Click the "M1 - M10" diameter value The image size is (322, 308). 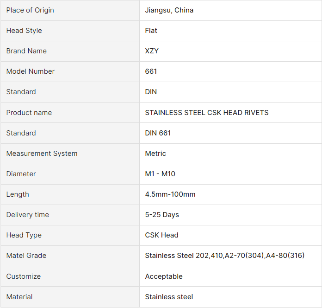[160, 174]
